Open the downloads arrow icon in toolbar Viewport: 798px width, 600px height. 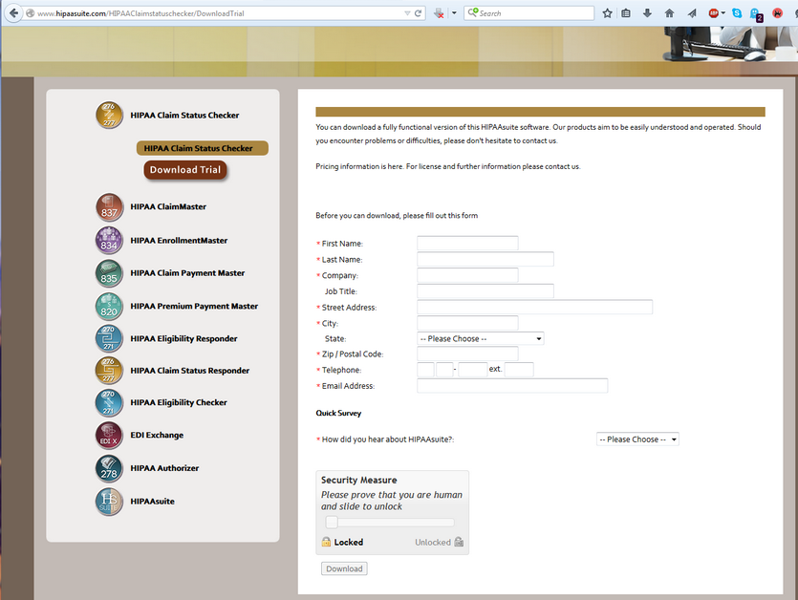click(x=648, y=13)
